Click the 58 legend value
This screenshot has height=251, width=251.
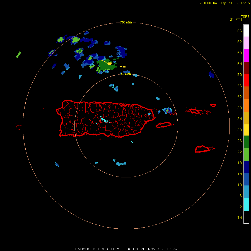(240, 53)
